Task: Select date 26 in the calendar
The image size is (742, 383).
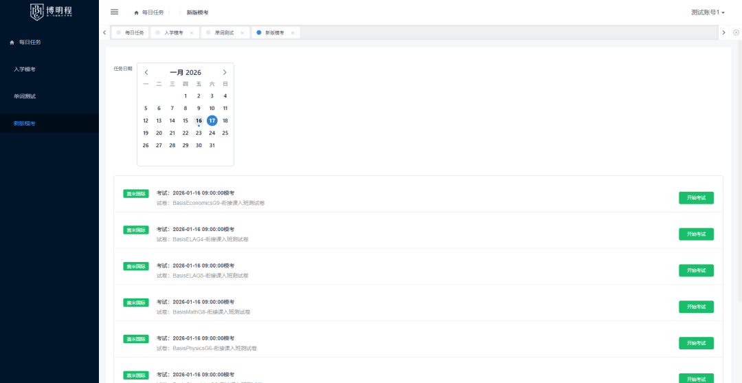Action: tap(146, 145)
